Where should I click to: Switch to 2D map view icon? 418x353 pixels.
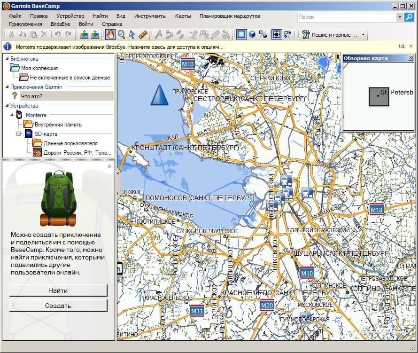coord(241,34)
